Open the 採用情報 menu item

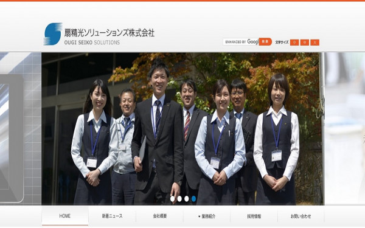click(x=254, y=216)
